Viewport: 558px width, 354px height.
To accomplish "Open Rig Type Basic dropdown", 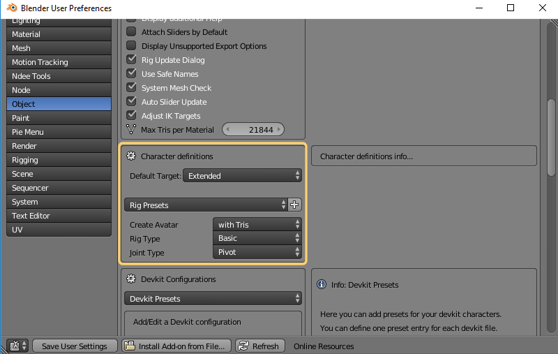I will 257,238.
